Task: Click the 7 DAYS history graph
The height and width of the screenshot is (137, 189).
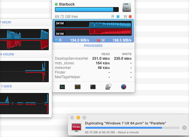Action: [24, 103]
